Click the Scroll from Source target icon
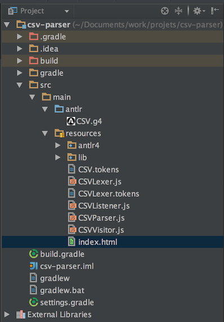This screenshot has height=322, width=224. pyautogui.click(x=165, y=11)
